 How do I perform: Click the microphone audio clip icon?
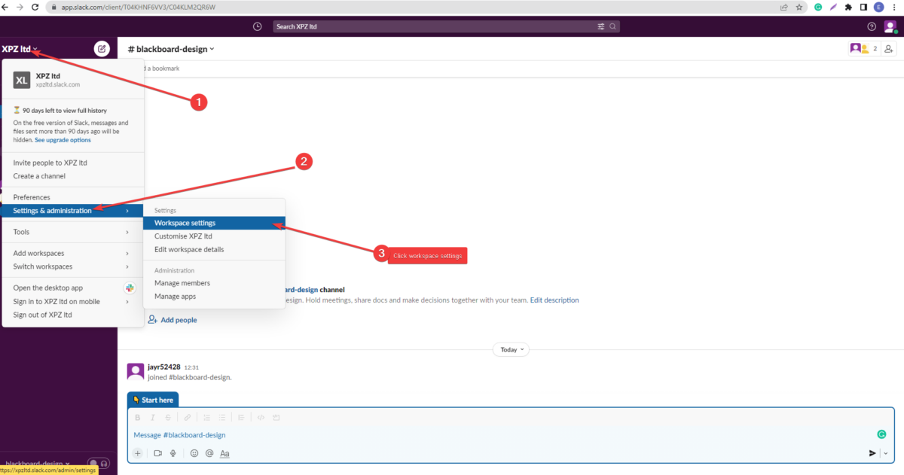coord(173,453)
